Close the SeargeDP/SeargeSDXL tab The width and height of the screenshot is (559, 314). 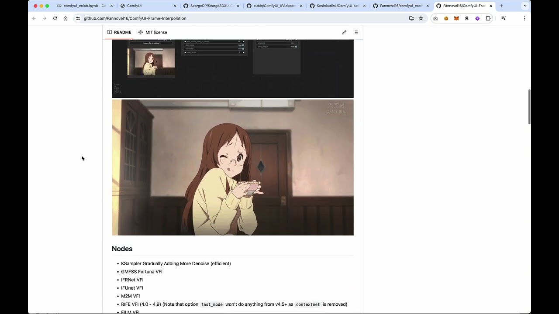[x=238, y=6]
